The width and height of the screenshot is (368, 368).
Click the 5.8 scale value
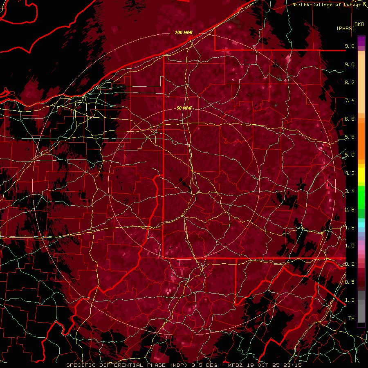(x=350, y=137)
